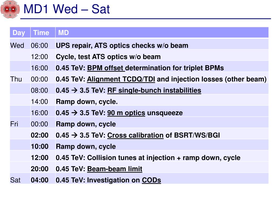Open the 90 m optics link
This screenshot has height=207, width=276.
(126, 113)
